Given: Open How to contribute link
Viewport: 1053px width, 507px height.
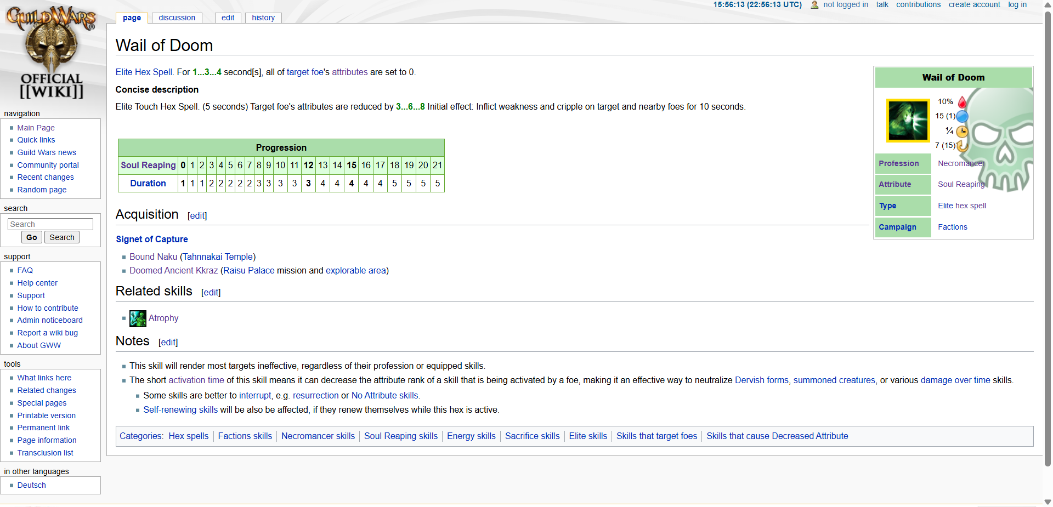Looking at the screenshot, I should (x=48, y=308).
